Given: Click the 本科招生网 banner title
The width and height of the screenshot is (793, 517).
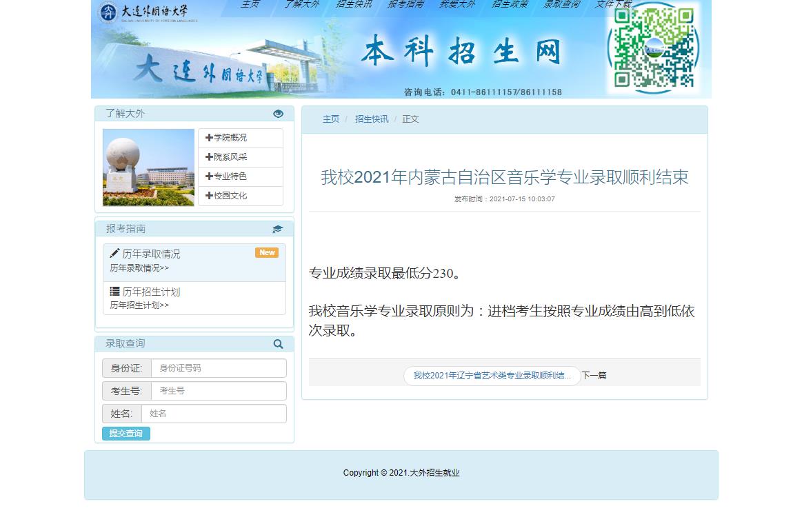Looking at the screenshot, I should [461, 51].
